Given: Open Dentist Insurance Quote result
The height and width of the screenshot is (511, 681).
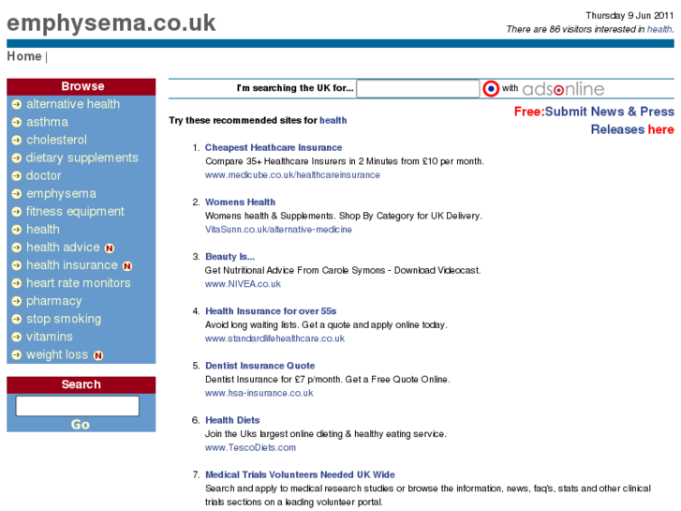Looking at the screenshot, I should 259,366.
